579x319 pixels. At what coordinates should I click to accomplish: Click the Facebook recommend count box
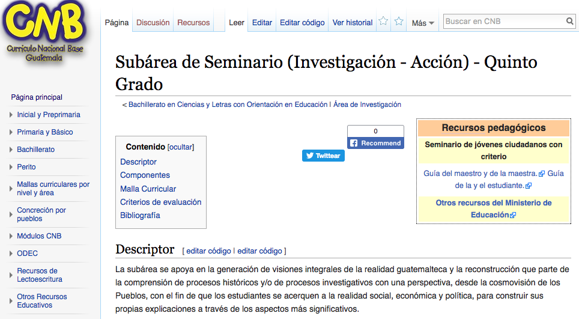[x=375, y=131]
